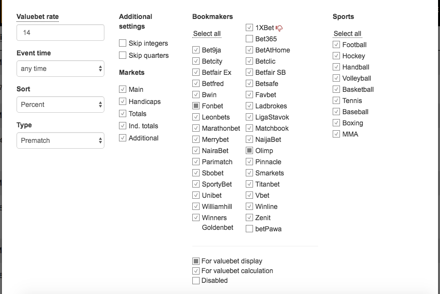Uncheck Tennis in the Sports list

coord(336,101)
